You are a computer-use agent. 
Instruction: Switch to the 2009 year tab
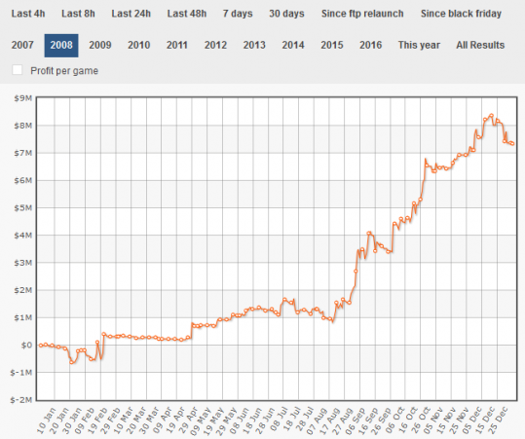coord(100,45)
